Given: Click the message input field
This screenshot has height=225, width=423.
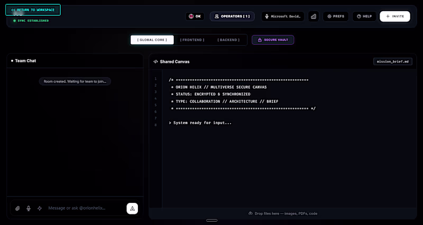Looking at the screenshot, I should click(x=85, y=208).
